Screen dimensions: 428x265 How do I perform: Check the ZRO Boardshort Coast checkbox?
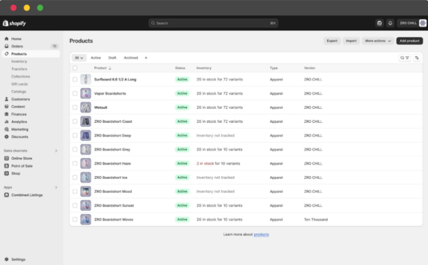pos(75,122)
